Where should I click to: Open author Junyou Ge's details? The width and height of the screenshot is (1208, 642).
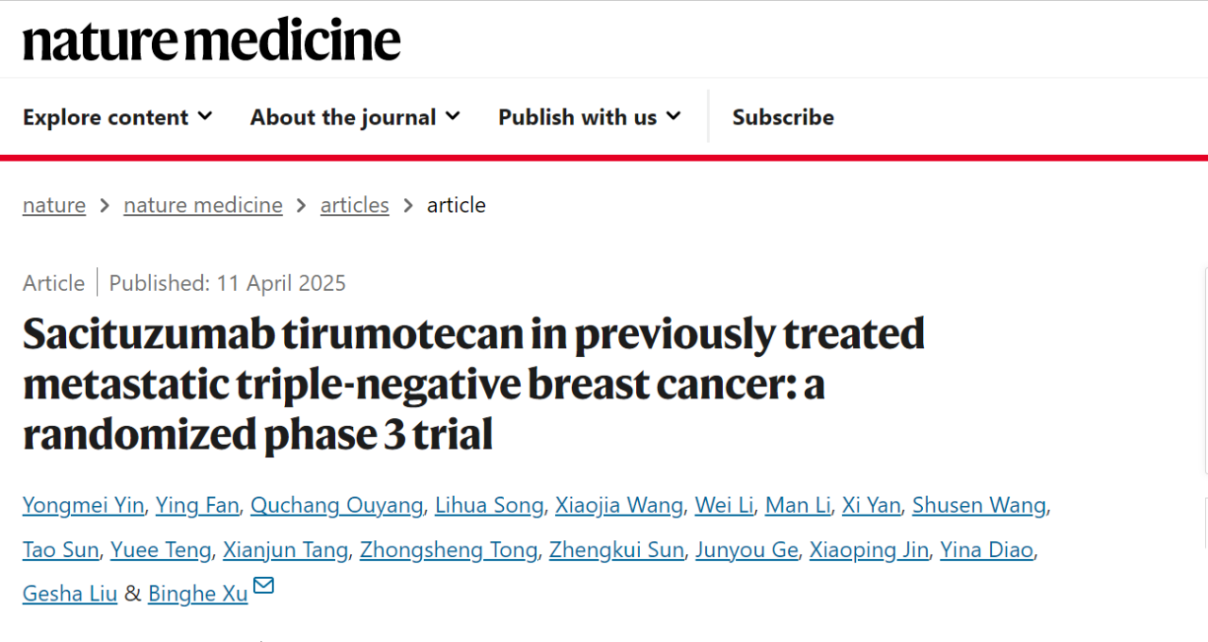747,549
